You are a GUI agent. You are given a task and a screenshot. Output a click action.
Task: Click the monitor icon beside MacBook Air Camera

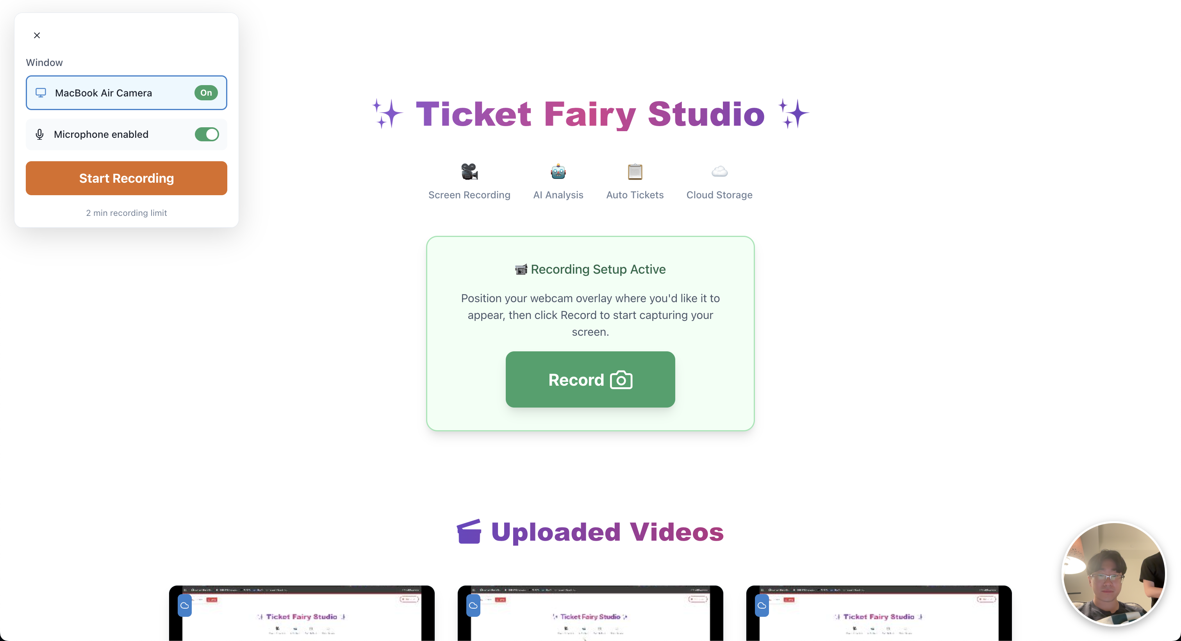(41, 93)
